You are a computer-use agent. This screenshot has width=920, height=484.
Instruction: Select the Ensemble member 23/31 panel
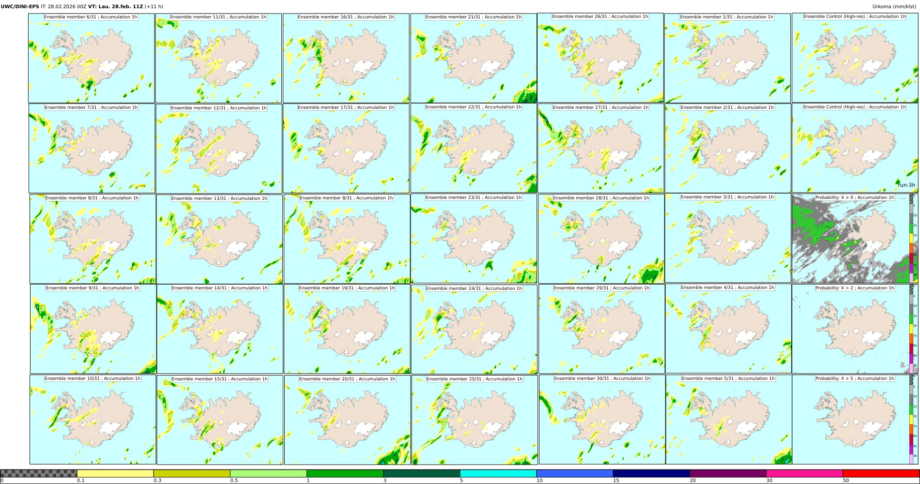click(474, 239)
